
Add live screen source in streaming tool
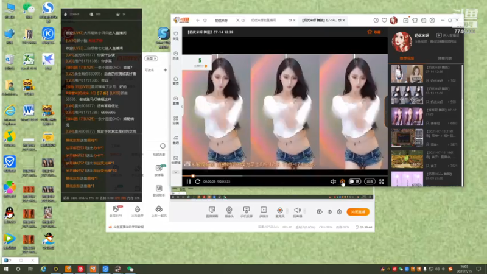pos(212,212)
